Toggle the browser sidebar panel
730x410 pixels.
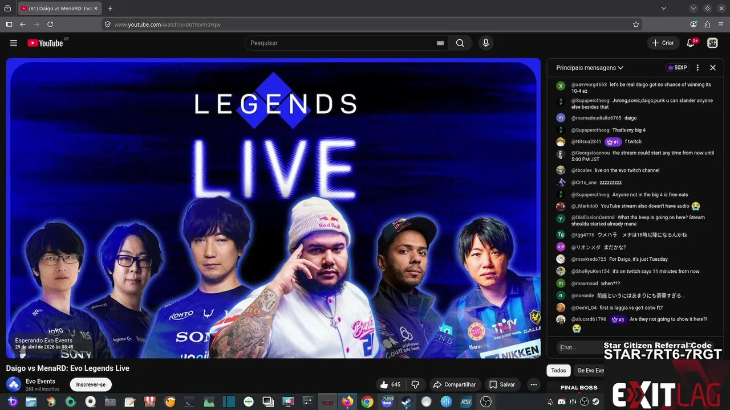pyautogui.click(x=9, y=24)
